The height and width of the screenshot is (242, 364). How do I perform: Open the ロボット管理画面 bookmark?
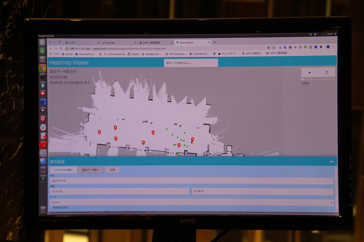click(277, 53)
